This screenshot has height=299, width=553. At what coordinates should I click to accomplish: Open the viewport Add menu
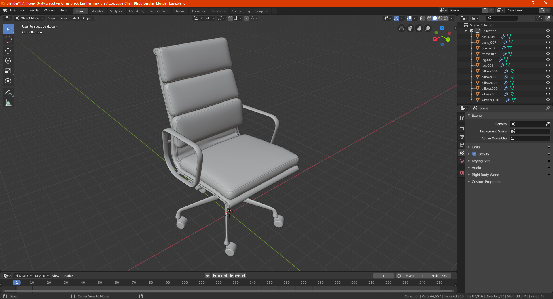[x=76, y=18]
